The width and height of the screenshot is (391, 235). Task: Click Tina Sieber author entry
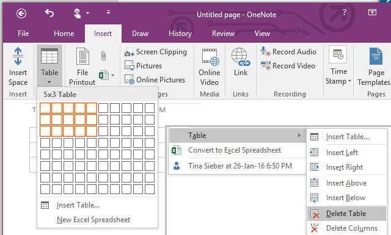(238, 166)
